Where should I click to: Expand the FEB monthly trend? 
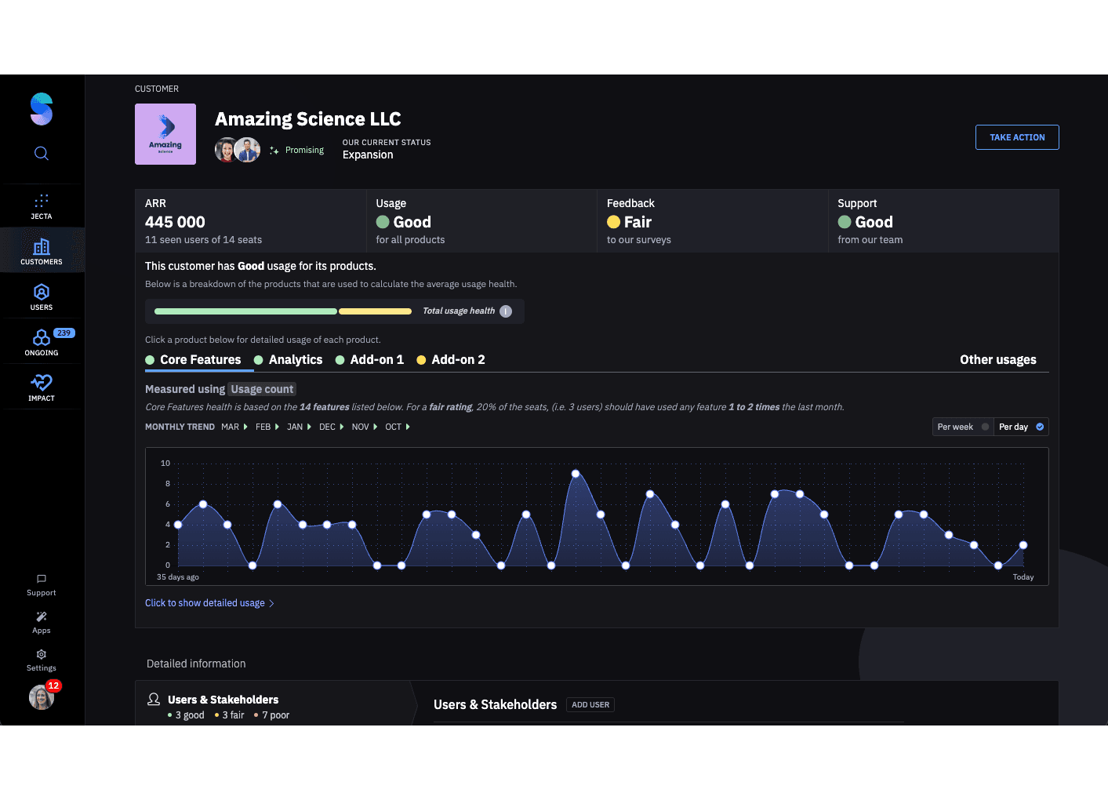coord(267,427)
